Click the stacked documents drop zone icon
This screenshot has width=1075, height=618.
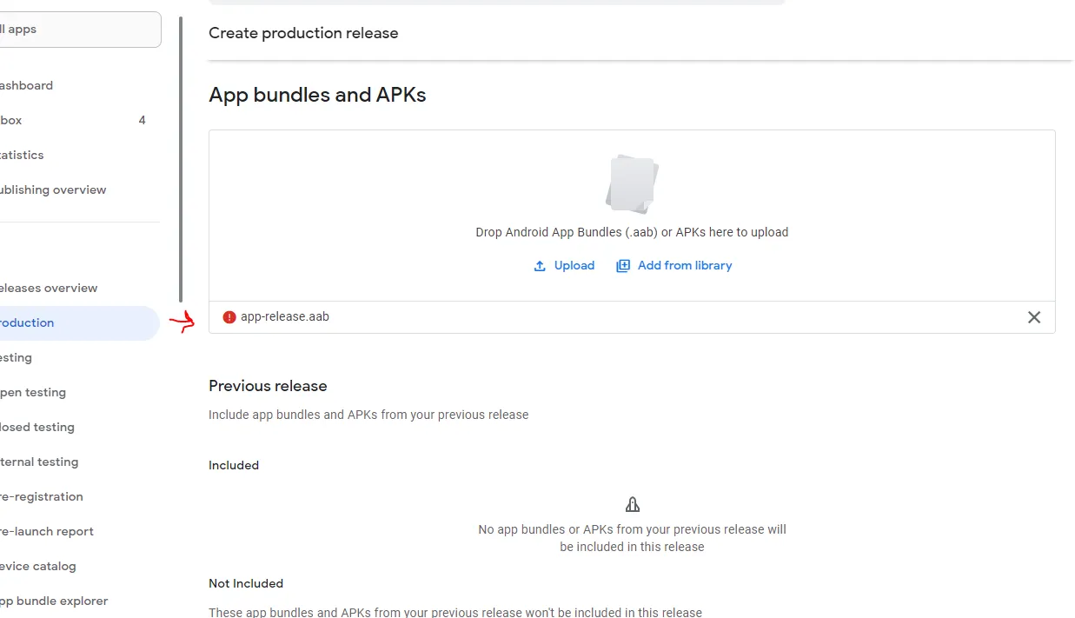point(632,183)
